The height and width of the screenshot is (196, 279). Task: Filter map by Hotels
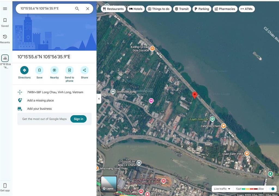pos(136,9)
